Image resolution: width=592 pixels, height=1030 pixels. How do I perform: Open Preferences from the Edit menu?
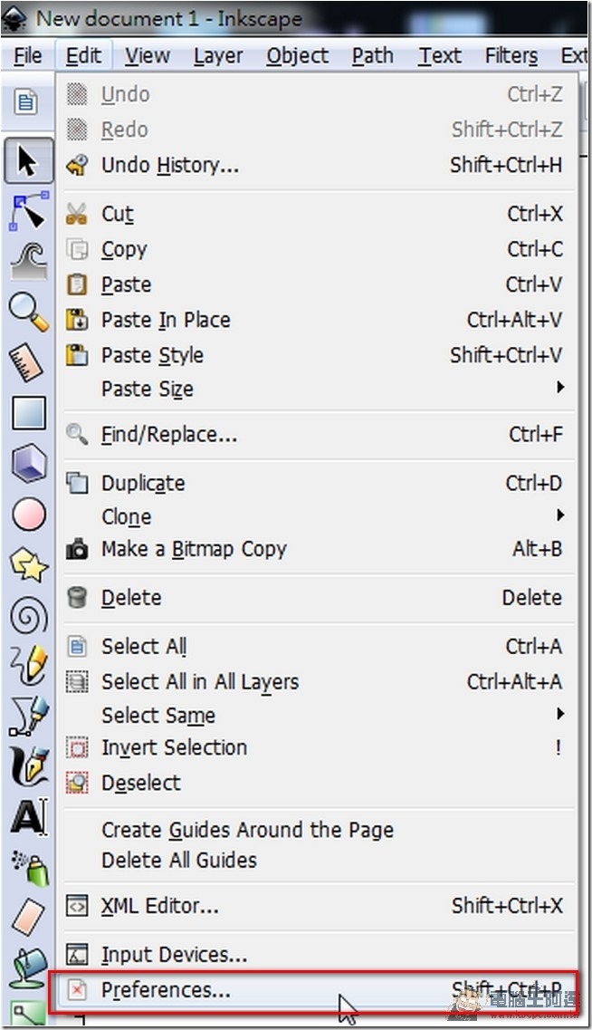tap(314, 990)
